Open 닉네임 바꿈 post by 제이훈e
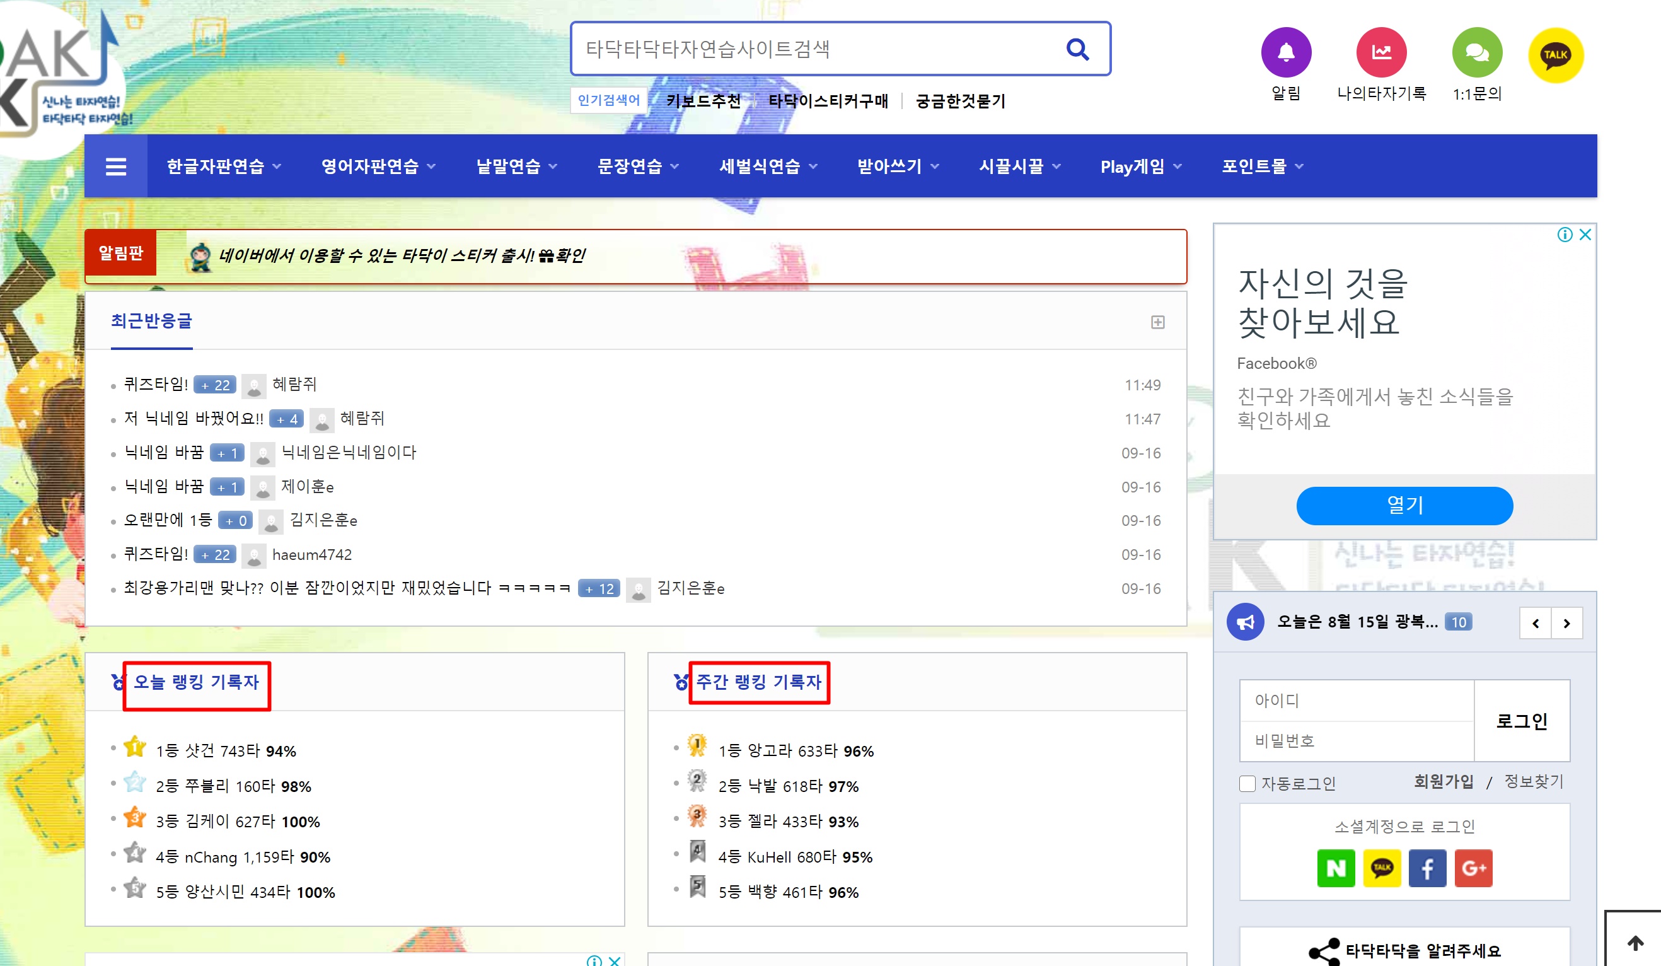The image size is (1661, 966). click(164, 487)
